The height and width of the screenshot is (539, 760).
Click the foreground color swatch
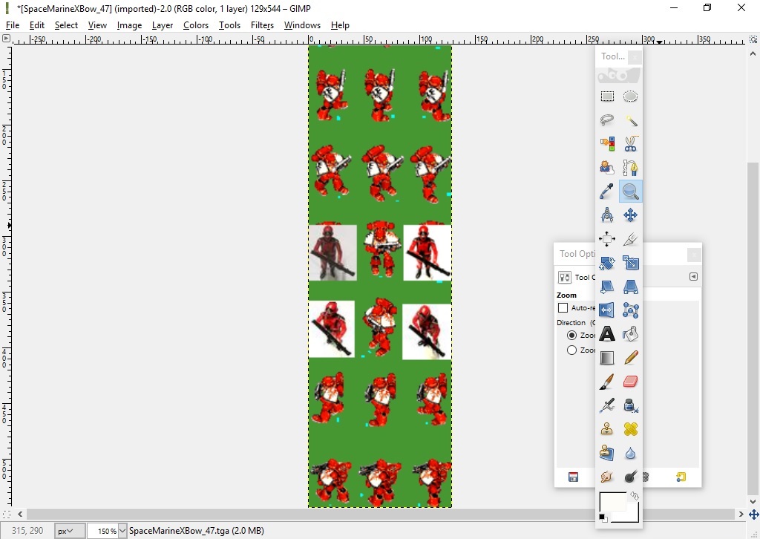[x=612, y=503]
